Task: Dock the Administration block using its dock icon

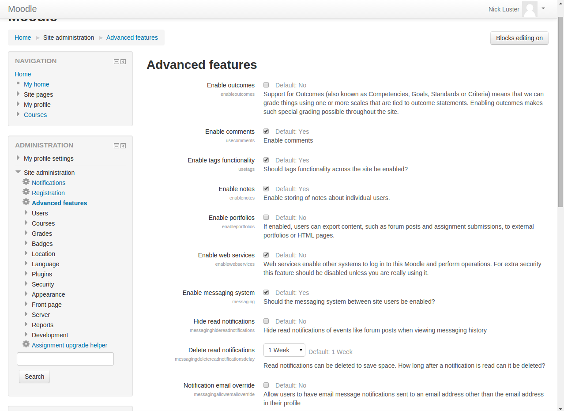Action: pyautogui.click(x=123, y=146)
